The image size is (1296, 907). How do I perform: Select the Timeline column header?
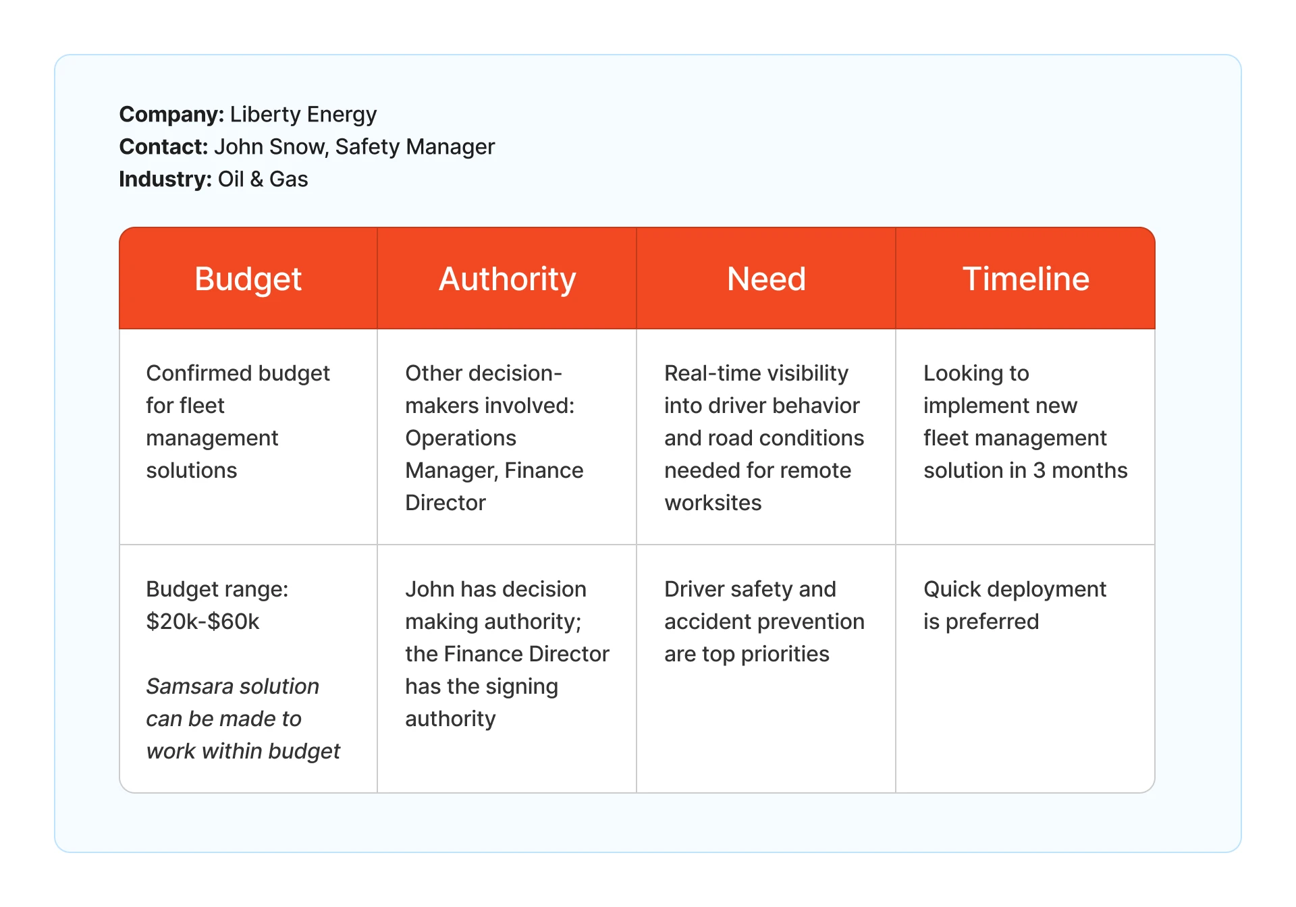[1025, 279]
